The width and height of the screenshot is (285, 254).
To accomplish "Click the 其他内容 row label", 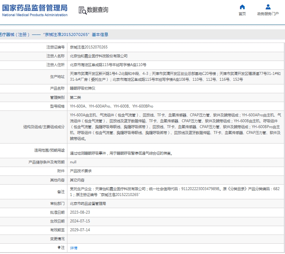I will [x=57, y=180].
